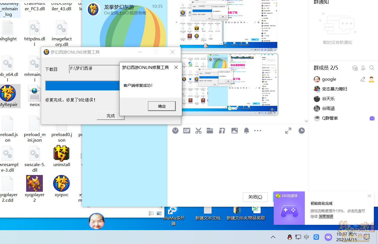
Task: Click 360加速球 popup gamepad icon
Action: tap(289, 211)
